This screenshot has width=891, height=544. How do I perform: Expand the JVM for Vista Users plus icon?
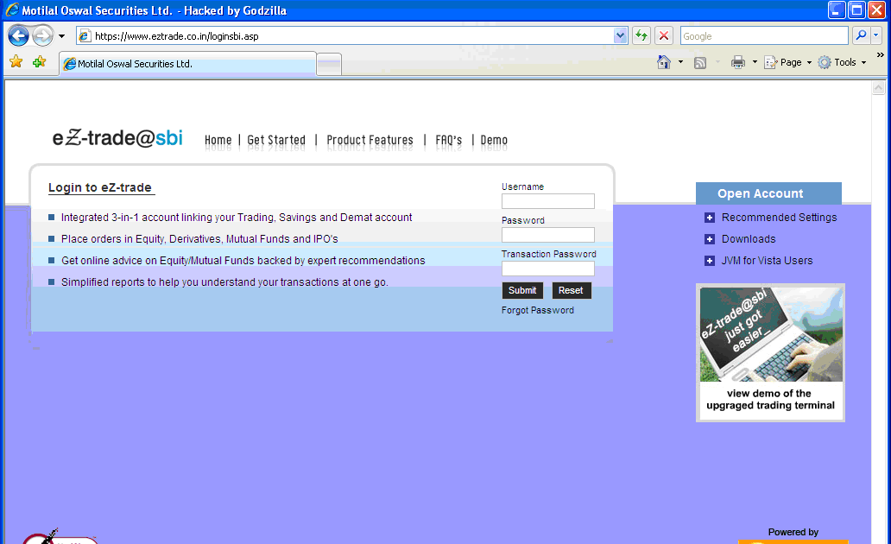tap(709, 261)
